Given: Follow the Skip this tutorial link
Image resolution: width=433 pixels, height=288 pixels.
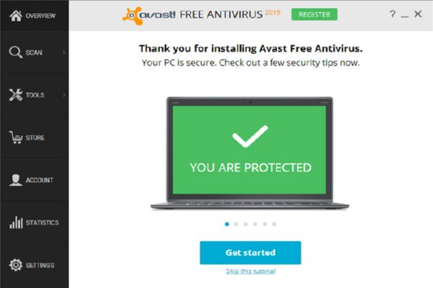Looking at the screenshot, I should (250, 271).
